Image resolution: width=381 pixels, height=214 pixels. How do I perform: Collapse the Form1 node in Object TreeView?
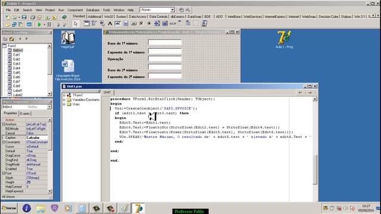click(4, 46)
